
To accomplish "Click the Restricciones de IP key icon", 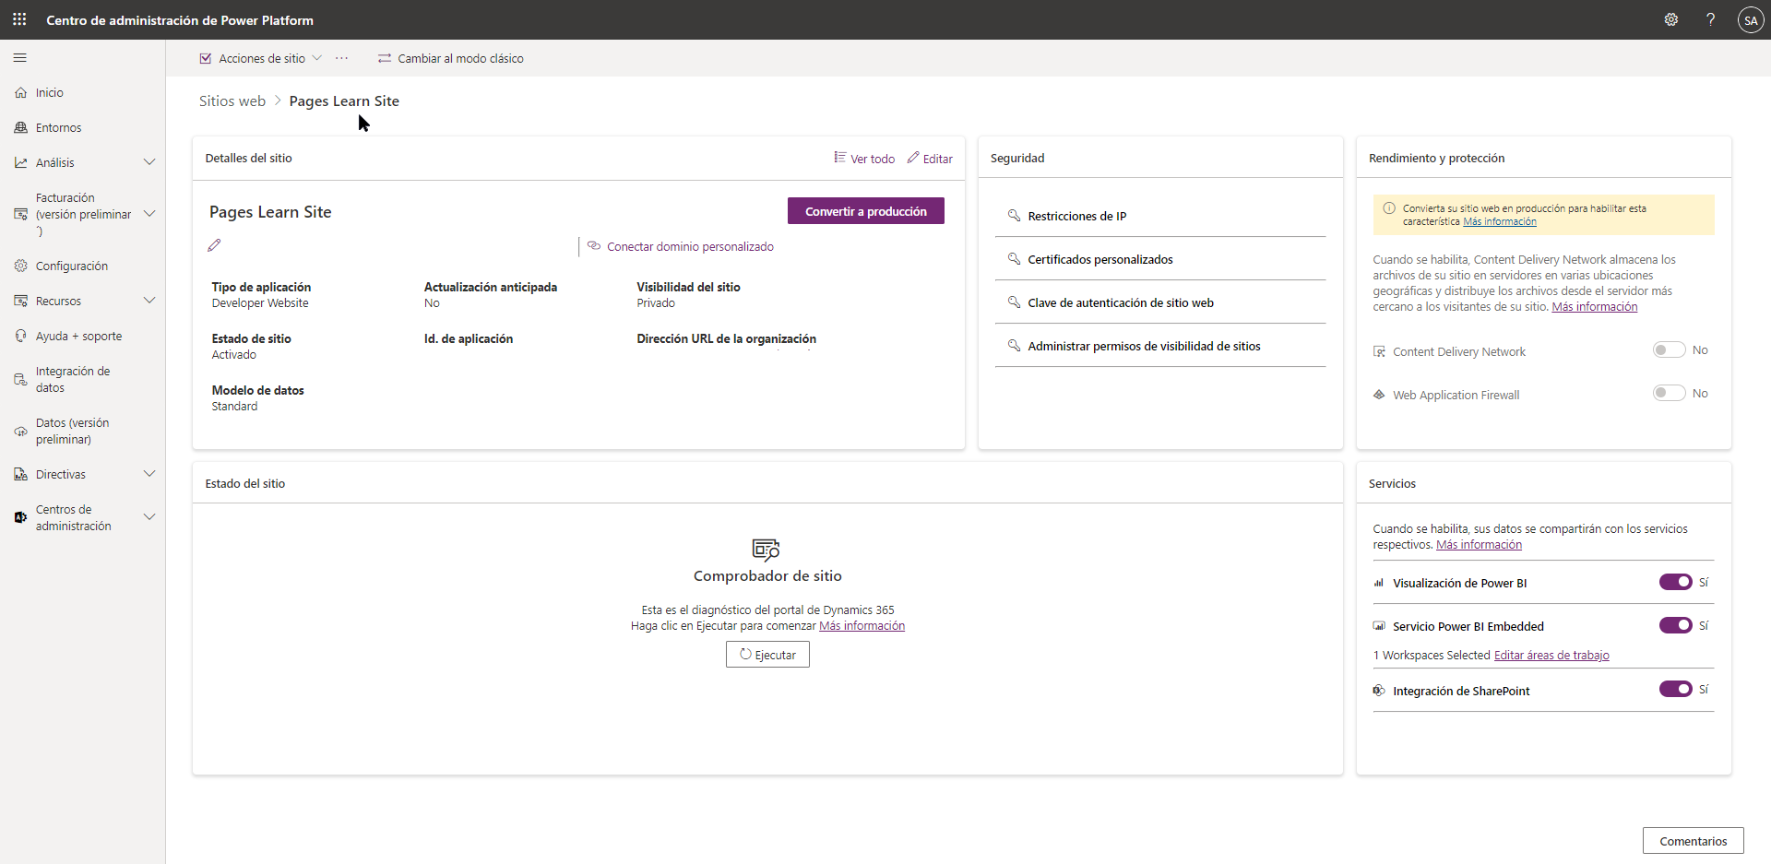I will tap(1014, 215).
